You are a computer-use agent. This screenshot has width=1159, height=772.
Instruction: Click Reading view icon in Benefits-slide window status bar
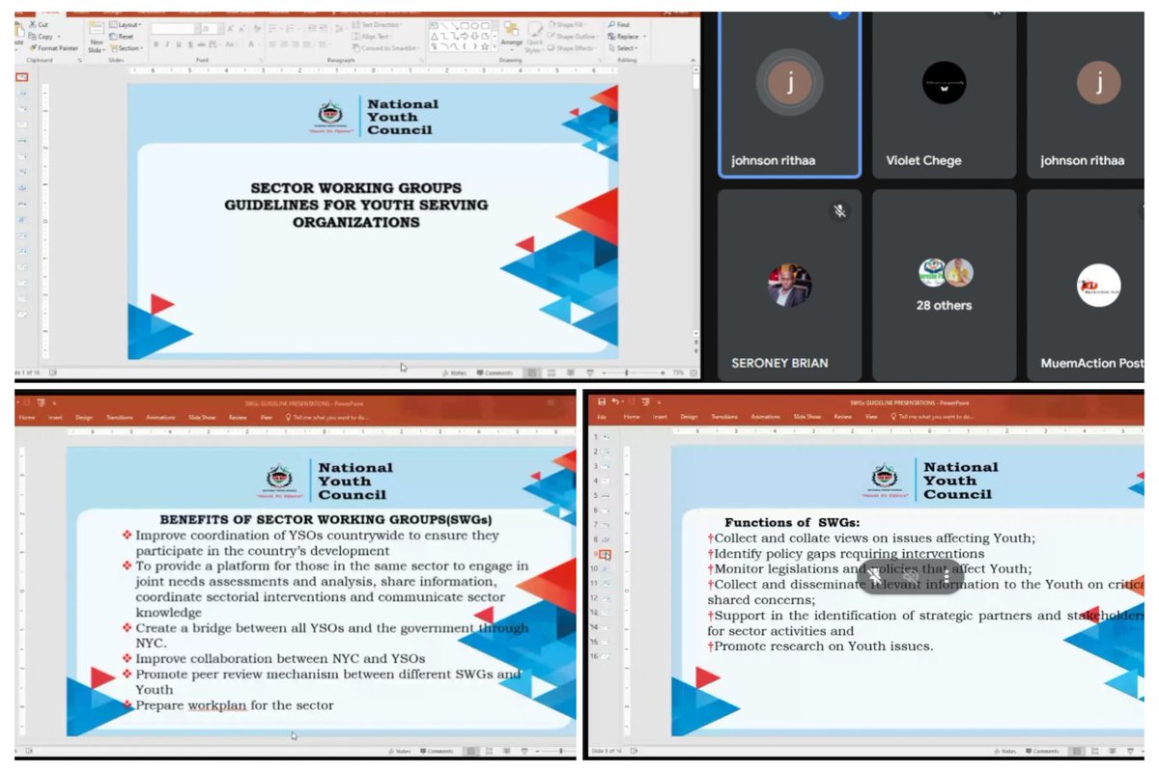click(507, 750)
